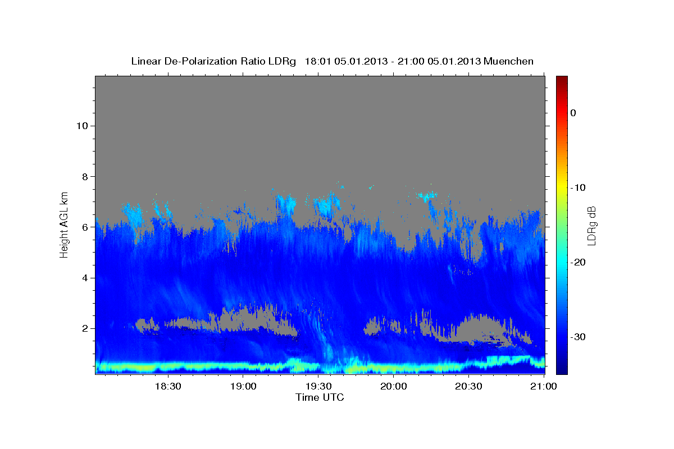Click the '-20' colorbar tick label

[578, 262]
